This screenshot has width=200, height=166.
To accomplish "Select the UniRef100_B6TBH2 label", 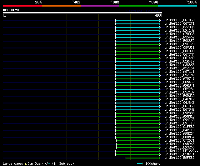I will (179, 110).
